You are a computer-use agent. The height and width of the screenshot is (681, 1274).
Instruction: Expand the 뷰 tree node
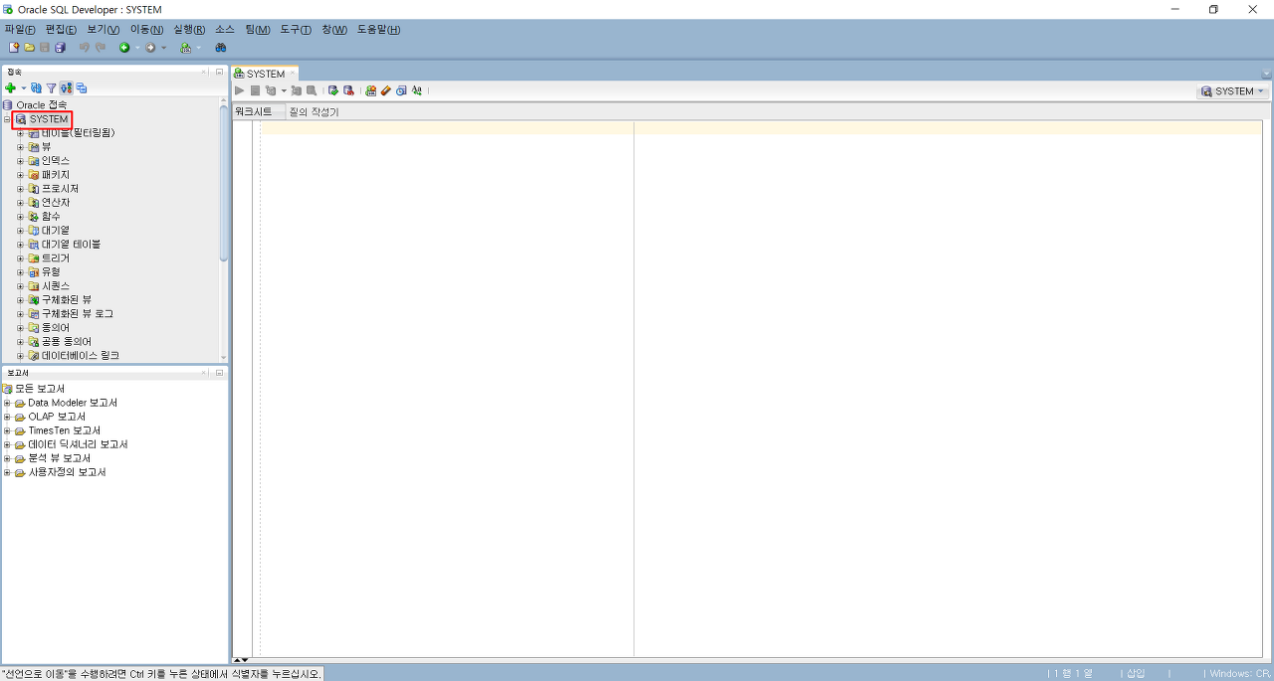tap(20, 147)
